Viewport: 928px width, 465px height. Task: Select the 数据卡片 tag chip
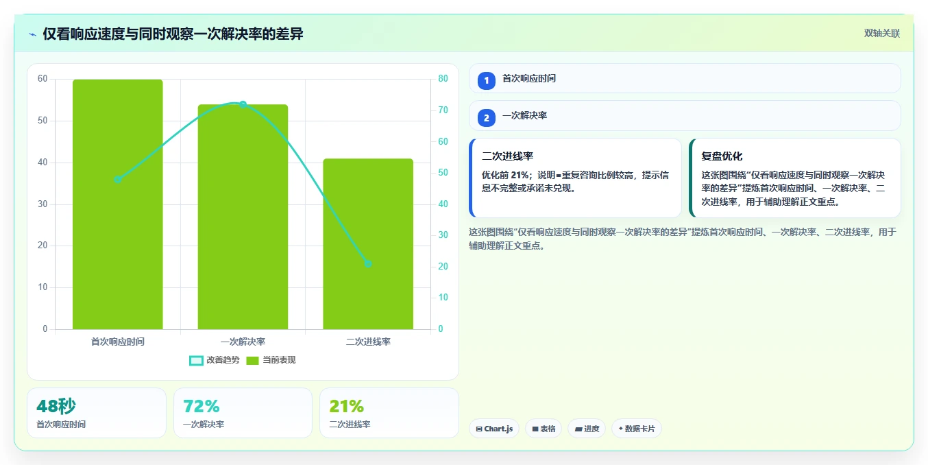point(637,429)
